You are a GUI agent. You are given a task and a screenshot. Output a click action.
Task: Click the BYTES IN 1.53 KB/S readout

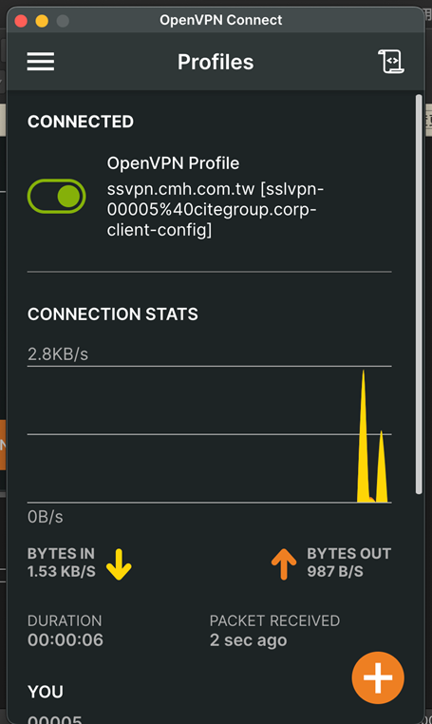click(x=62, y=562)
